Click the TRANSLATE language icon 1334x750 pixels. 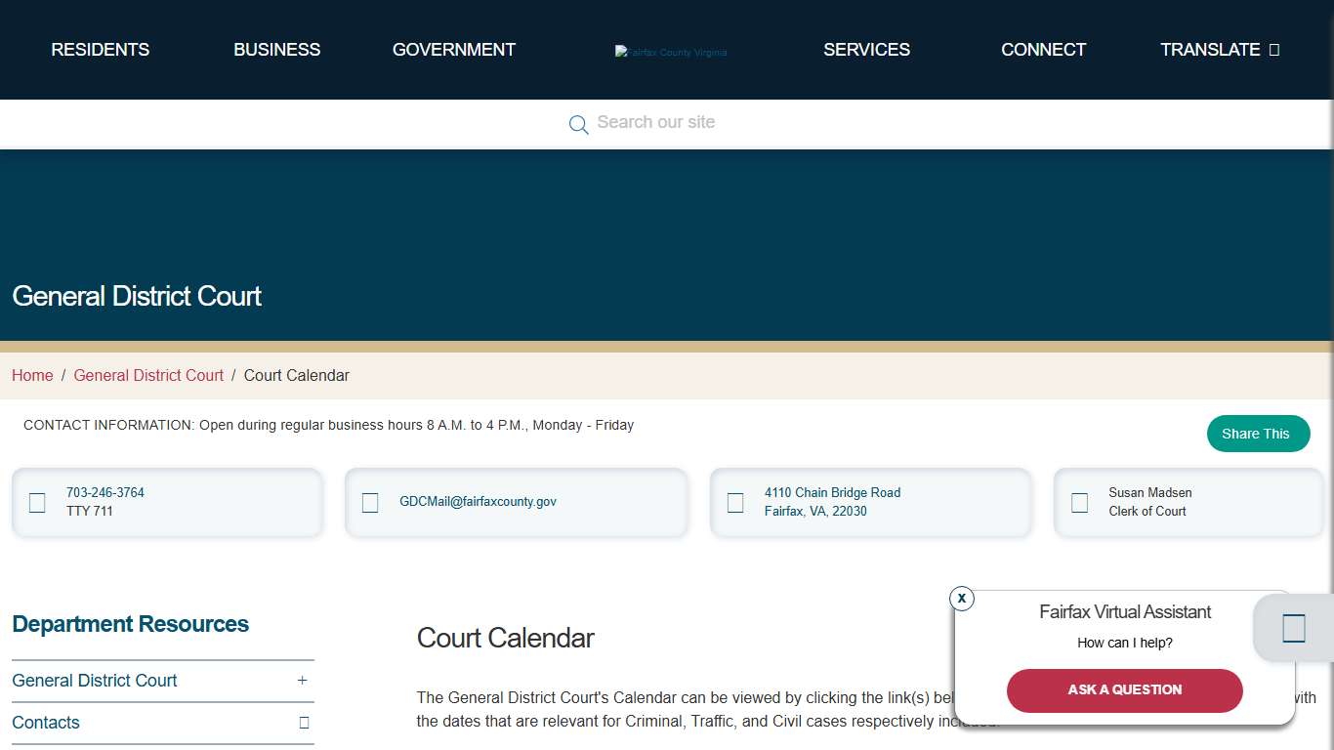[1275, 49]
